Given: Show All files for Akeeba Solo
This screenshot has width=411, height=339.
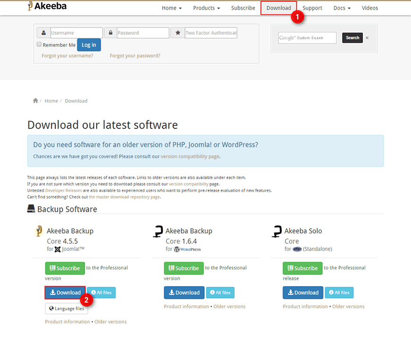Looking at the screenshot, I should point(339,293).
